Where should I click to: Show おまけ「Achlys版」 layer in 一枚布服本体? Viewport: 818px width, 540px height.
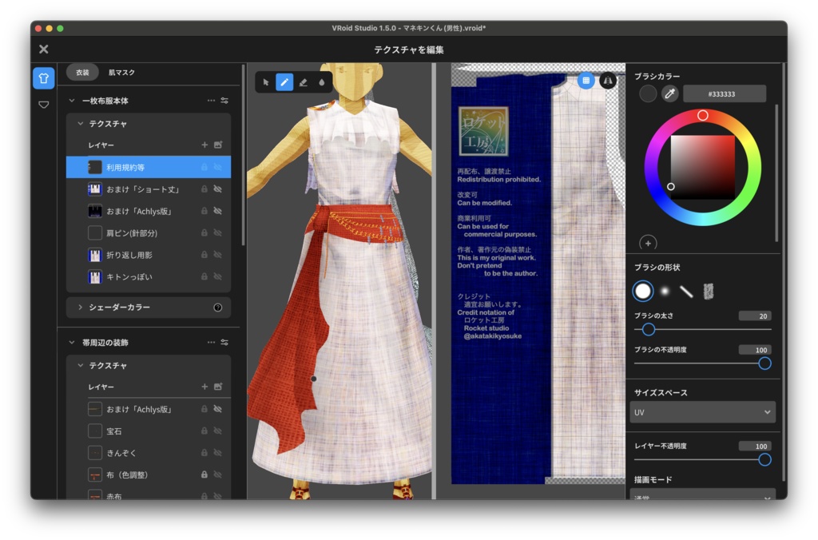point(218,211)
